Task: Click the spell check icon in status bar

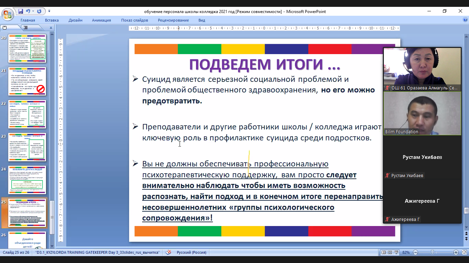Action: tap(168, 252)
